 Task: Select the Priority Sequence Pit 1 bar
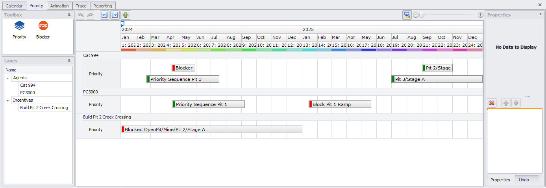[208, 104]
